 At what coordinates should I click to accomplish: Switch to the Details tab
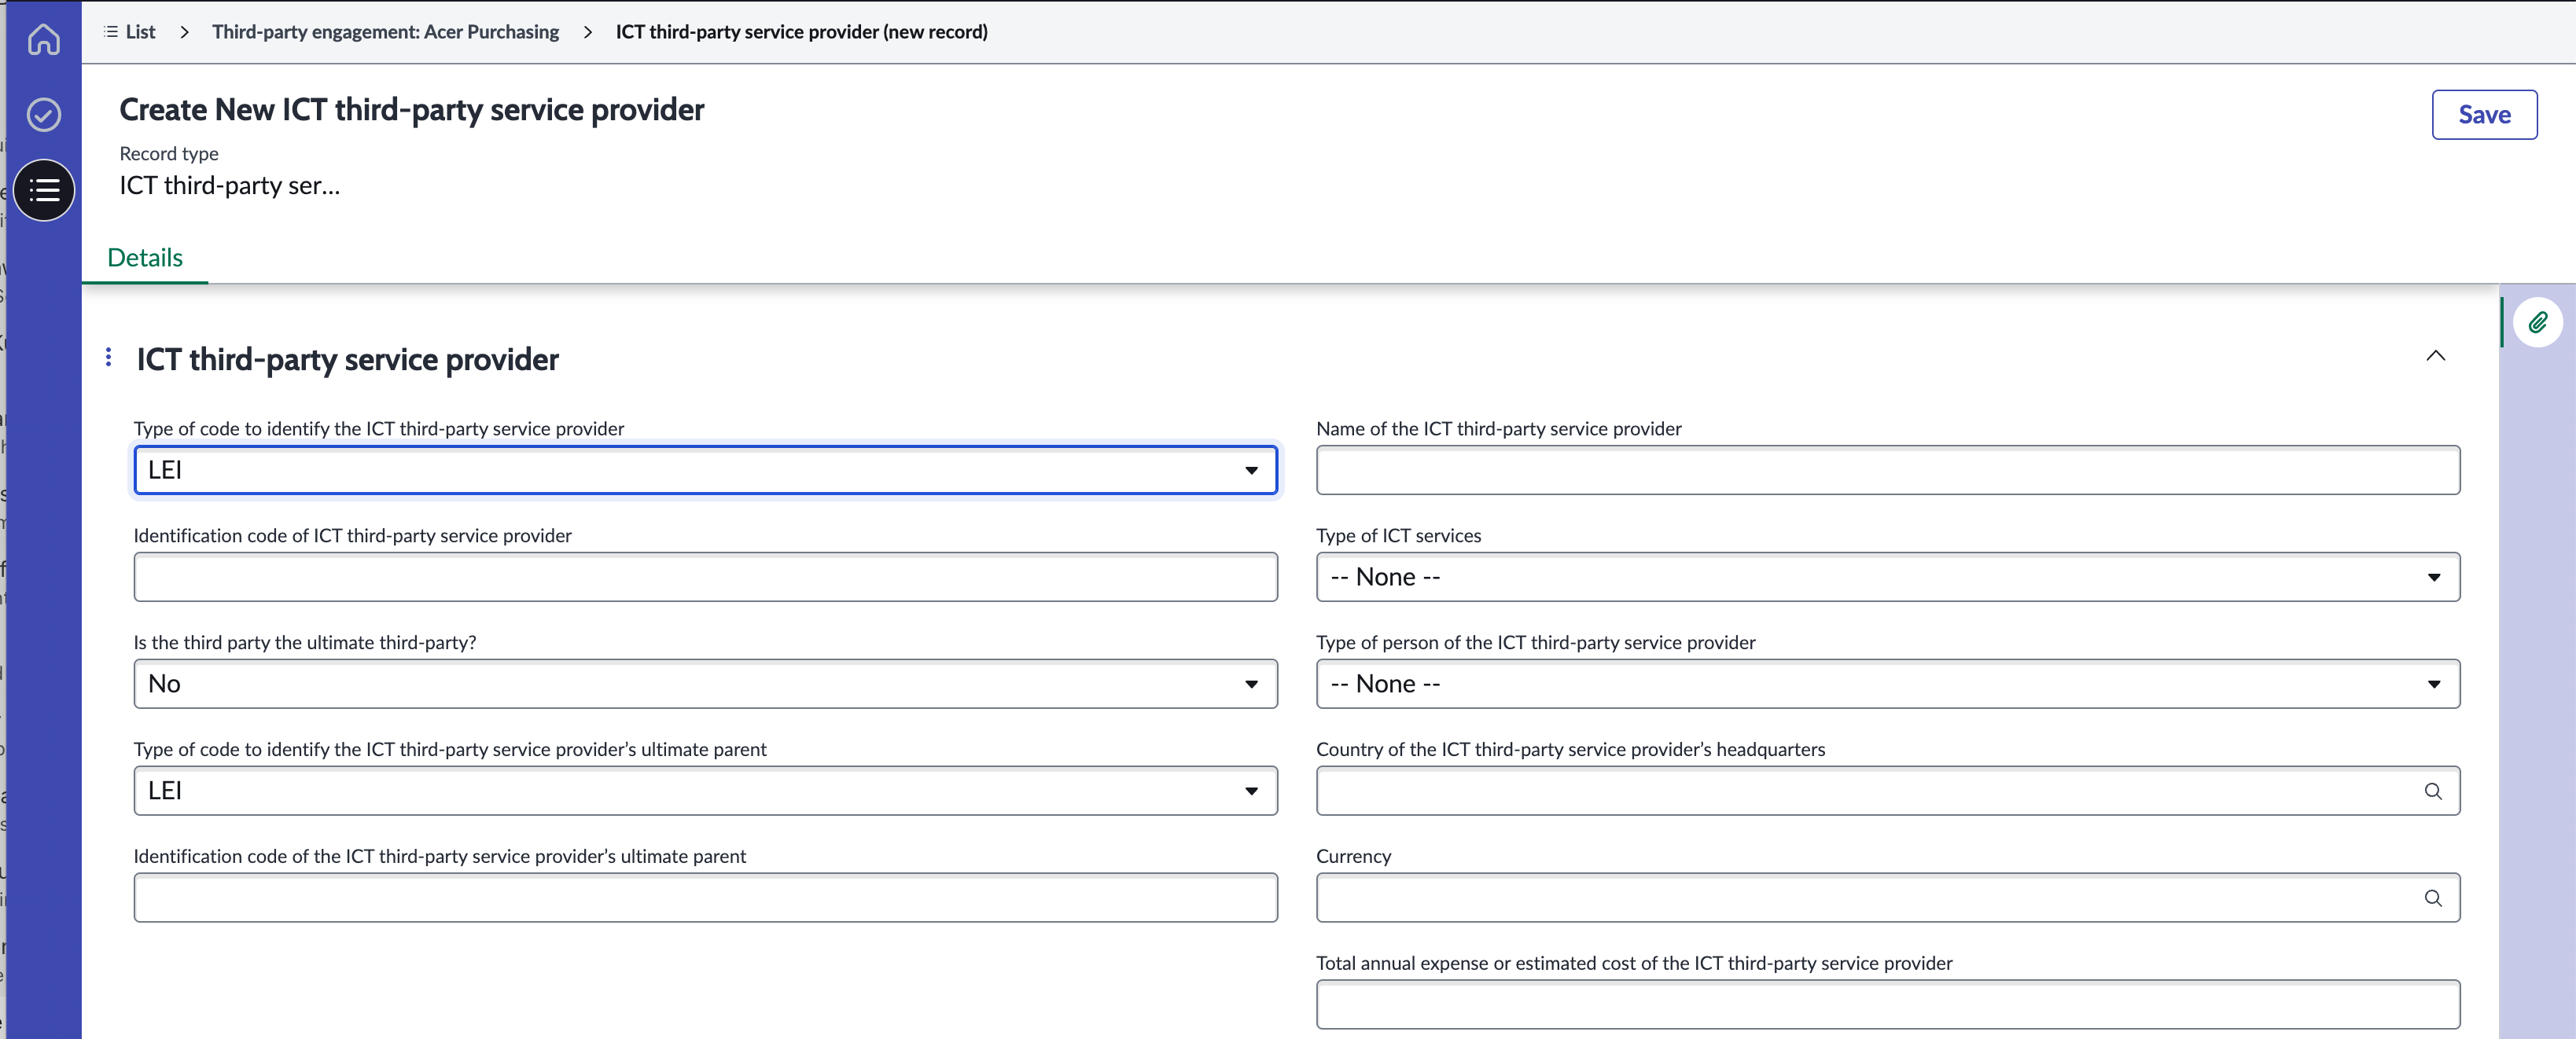145,258
